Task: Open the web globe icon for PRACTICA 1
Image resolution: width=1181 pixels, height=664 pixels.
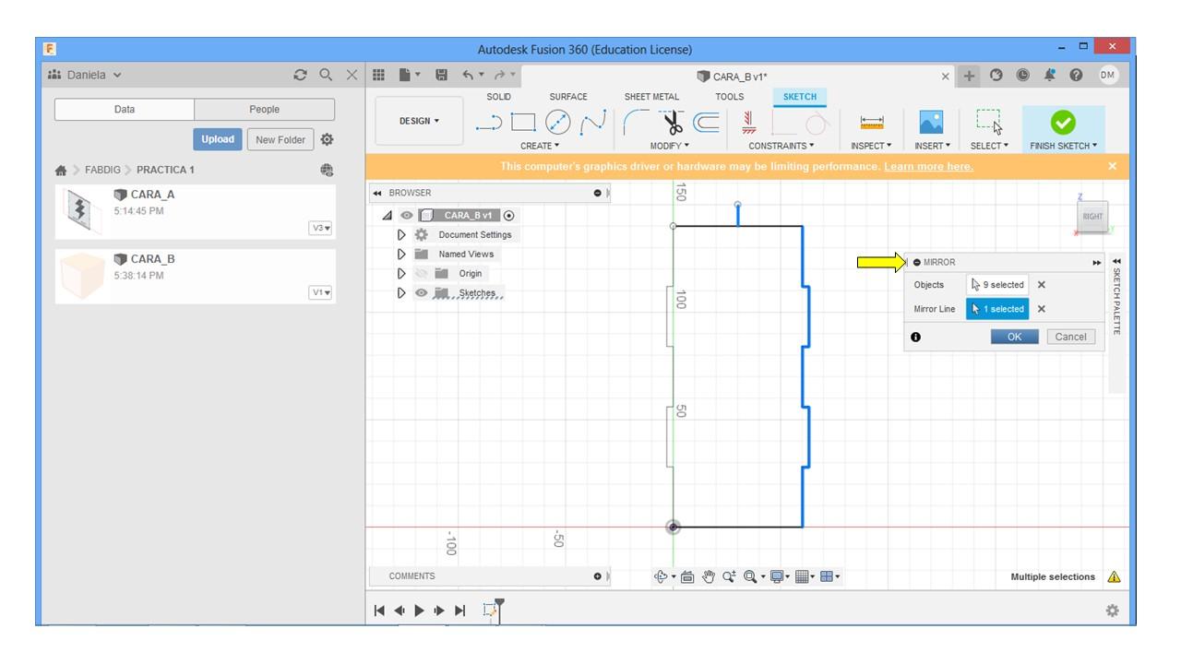Action: click(327, 170)
